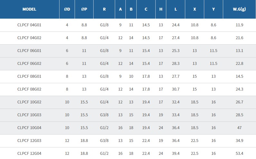Select the L column header

pos(176,9)
